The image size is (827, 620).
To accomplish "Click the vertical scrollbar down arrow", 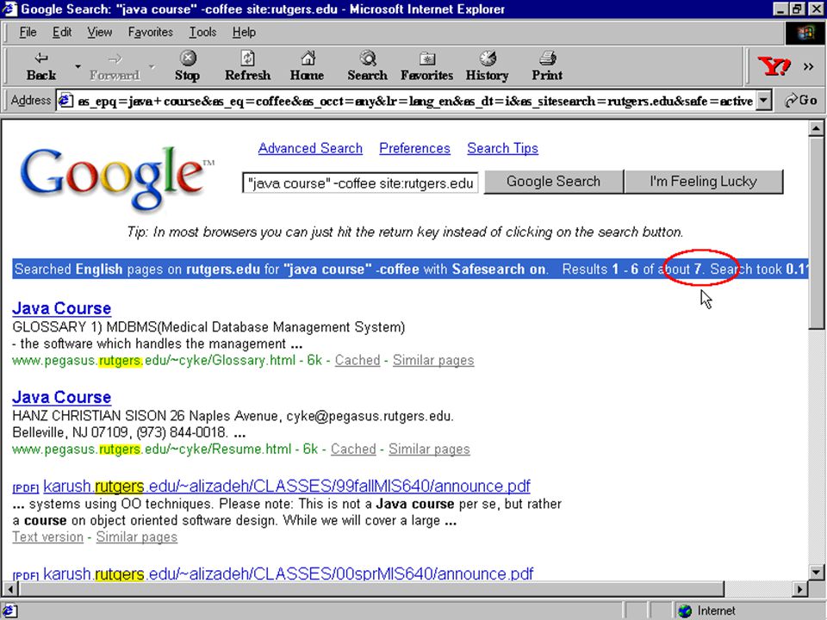I will click(x=816, y=572).
